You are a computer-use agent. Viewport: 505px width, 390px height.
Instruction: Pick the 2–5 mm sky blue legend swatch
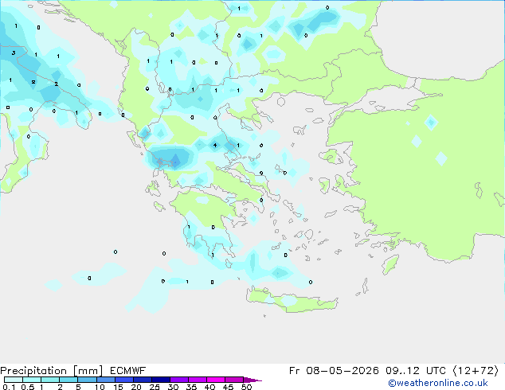[69, 380]
